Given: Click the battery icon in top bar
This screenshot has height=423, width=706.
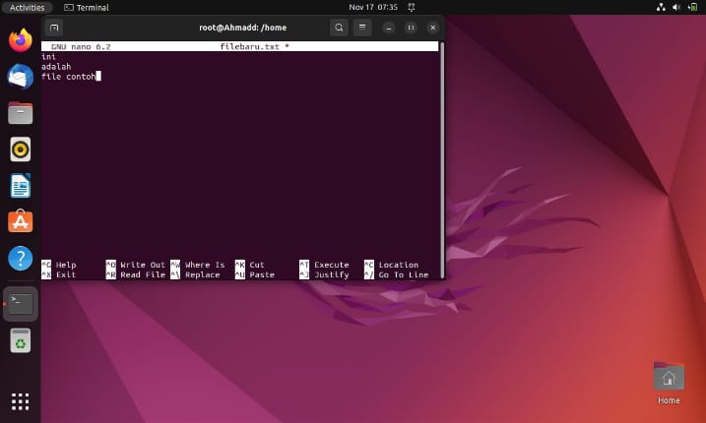Looking at the screenshot, I should [x=693, y=7].
